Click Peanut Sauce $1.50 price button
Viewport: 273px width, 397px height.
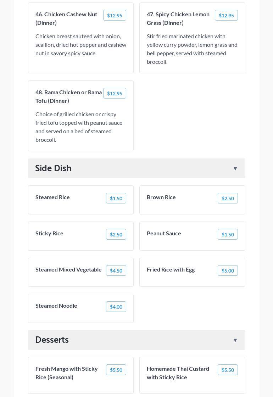[x=228, y=235]
